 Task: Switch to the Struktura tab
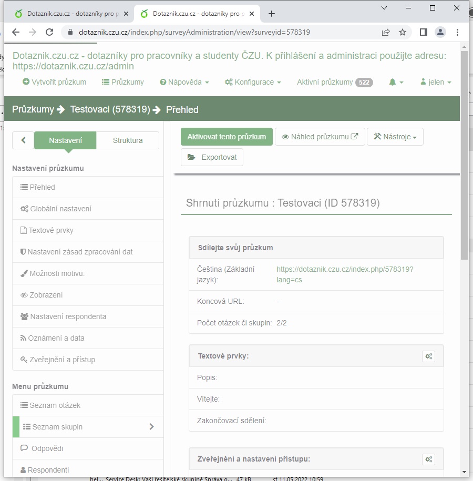(x=128, y=140)
